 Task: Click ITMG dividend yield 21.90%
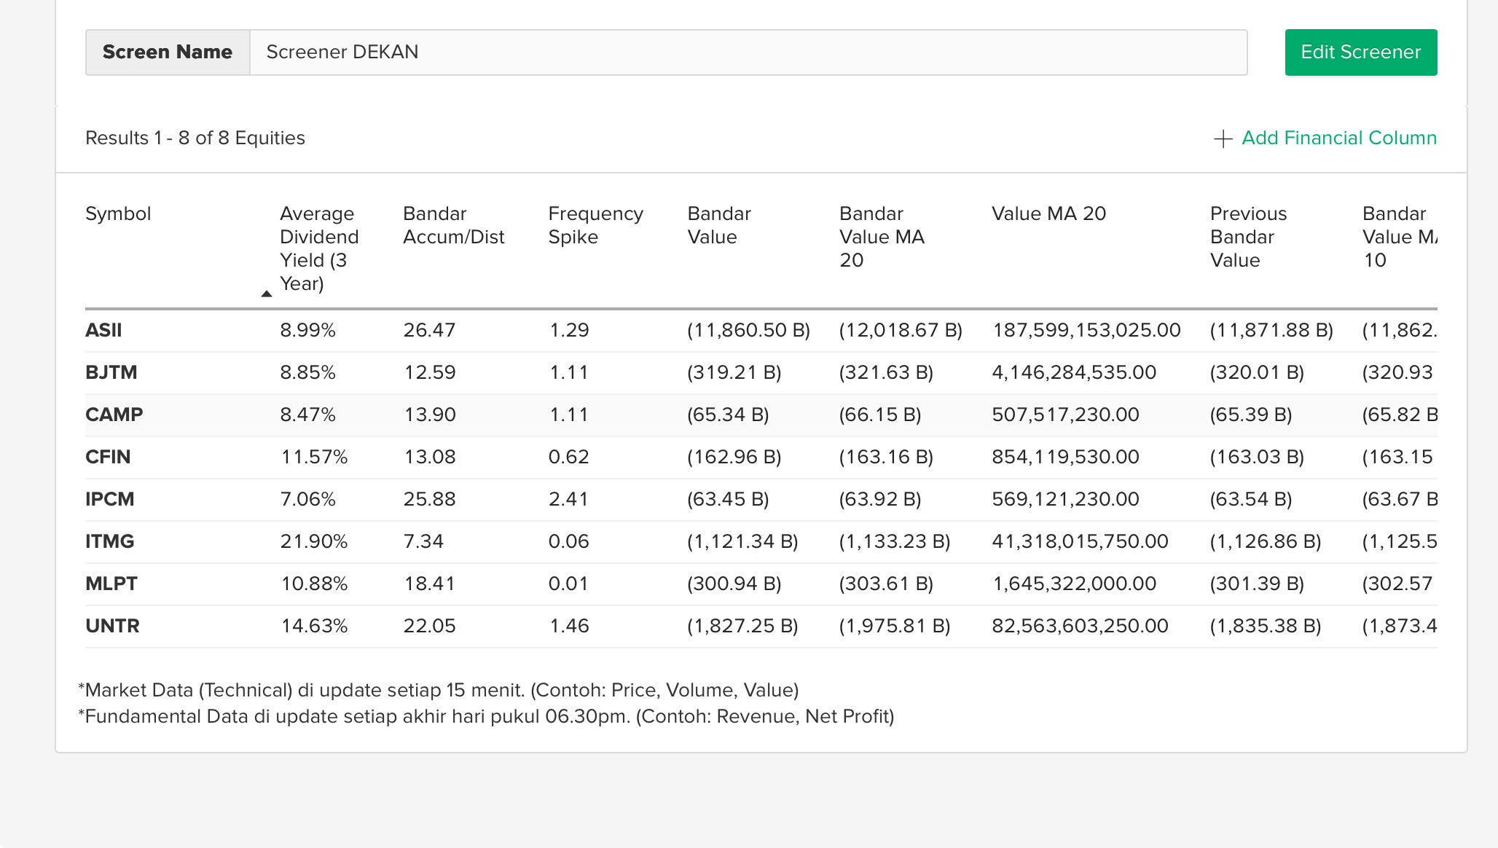314,541
